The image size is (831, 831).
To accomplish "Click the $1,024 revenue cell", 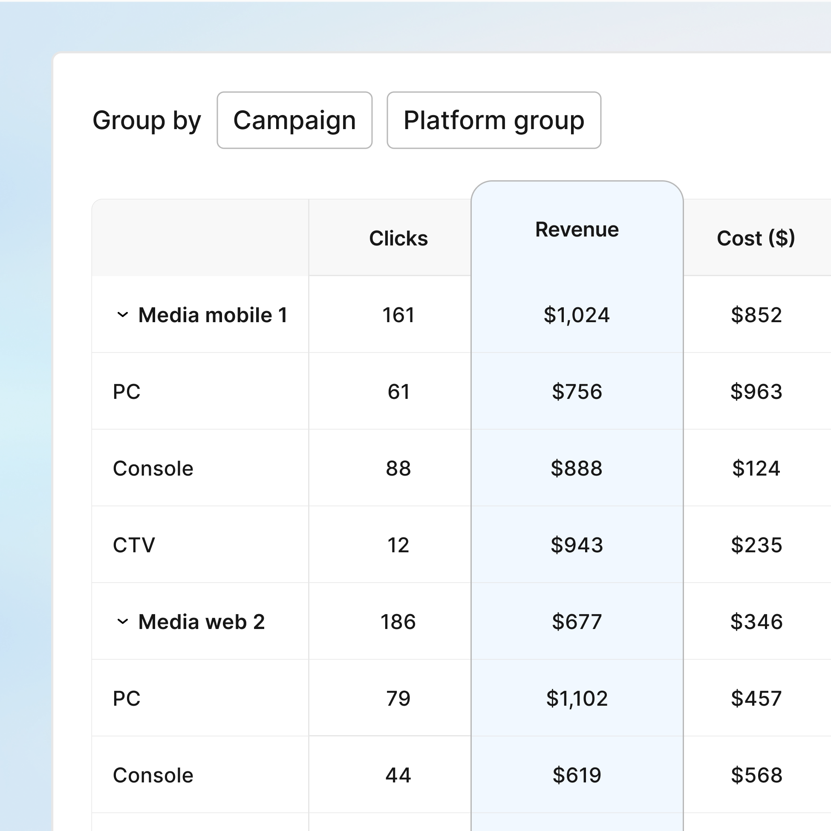I will tap(576, 315).
